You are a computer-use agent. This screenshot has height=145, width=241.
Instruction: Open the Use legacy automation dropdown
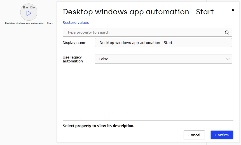tap(163, 59)
